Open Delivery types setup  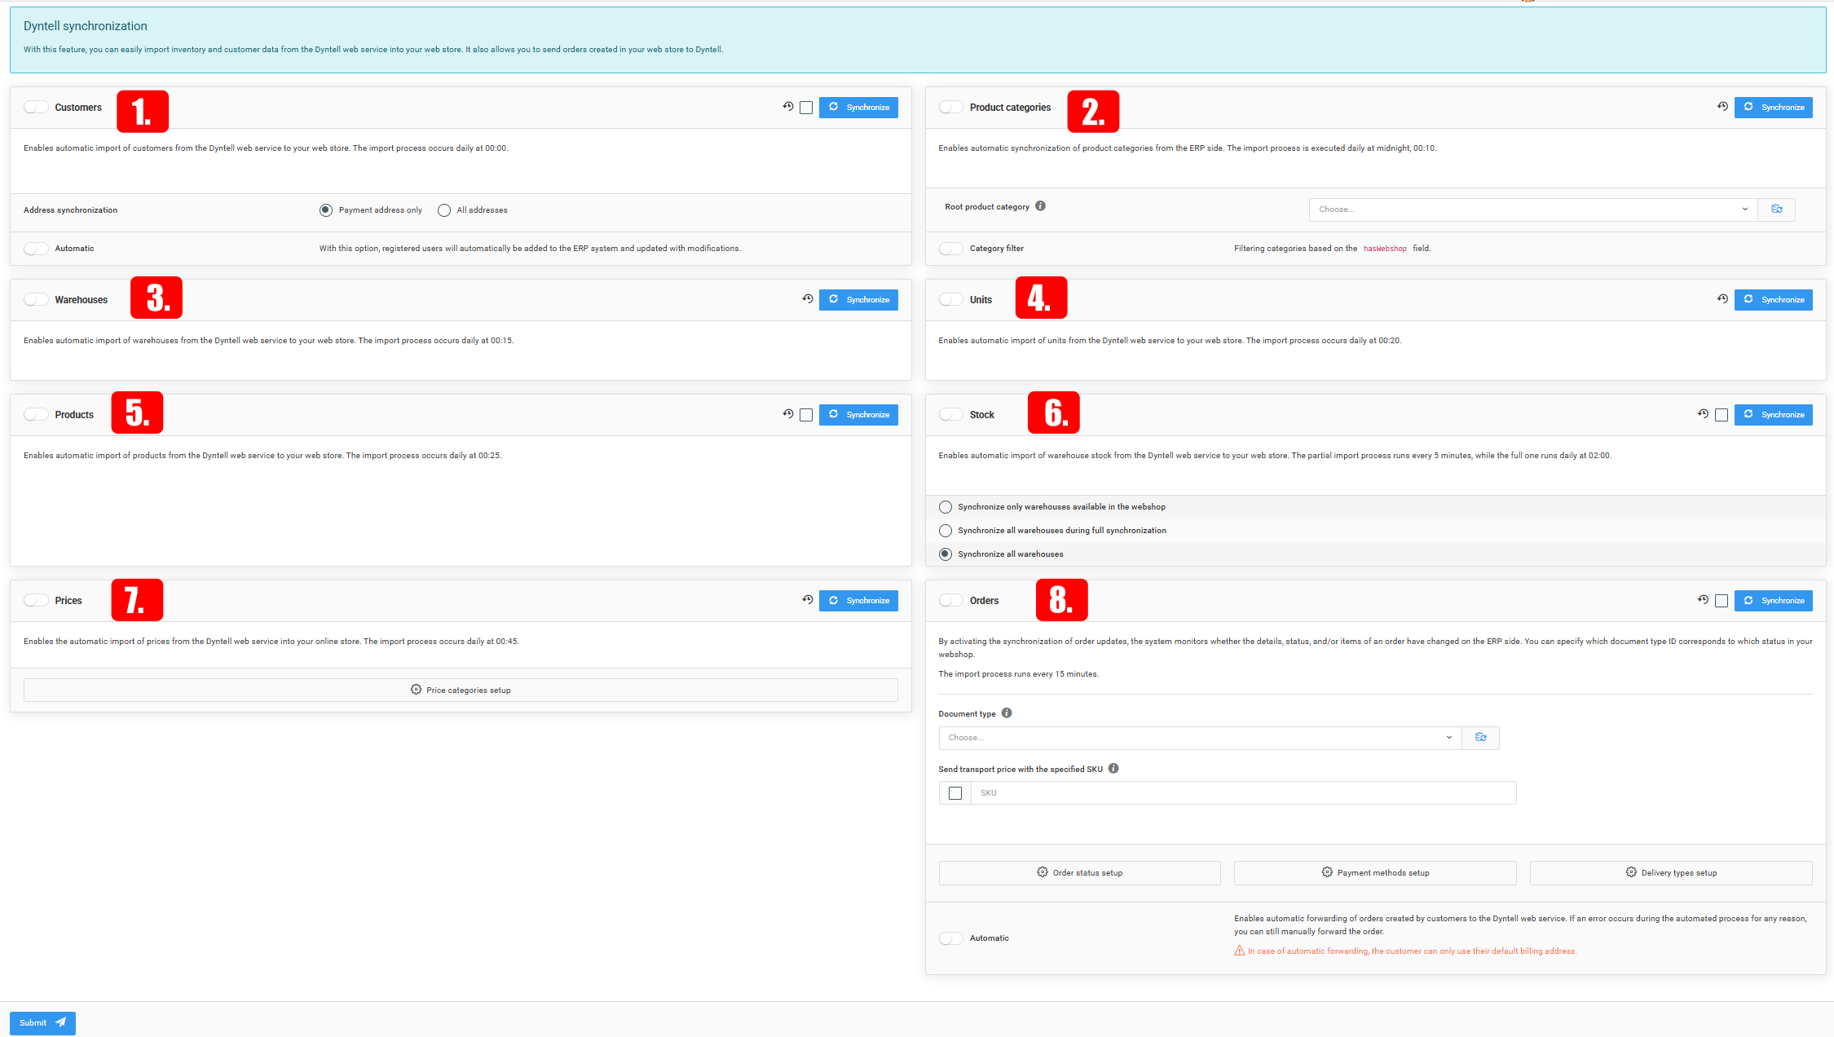(x=1671, y=873)
